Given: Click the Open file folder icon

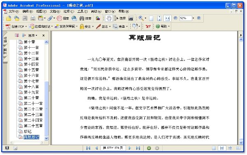Looking at the screenshot, I should 9,19.
